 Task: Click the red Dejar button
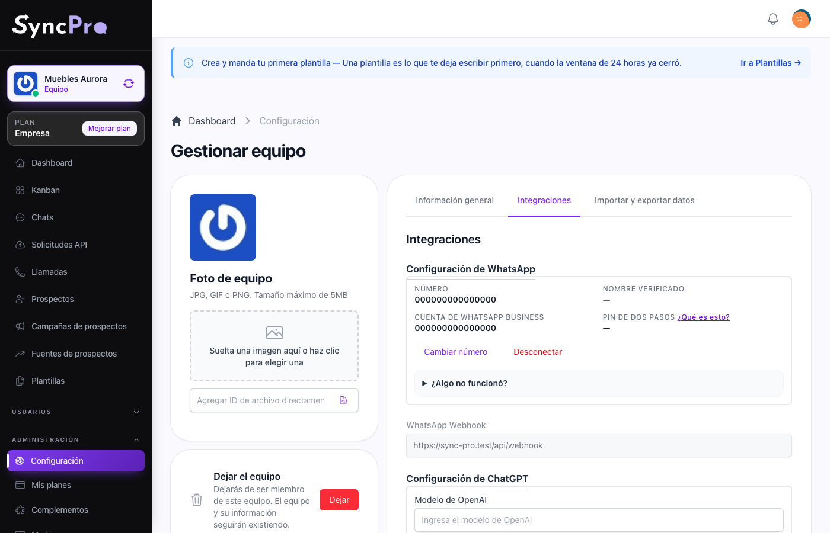[x=339, y=500]
